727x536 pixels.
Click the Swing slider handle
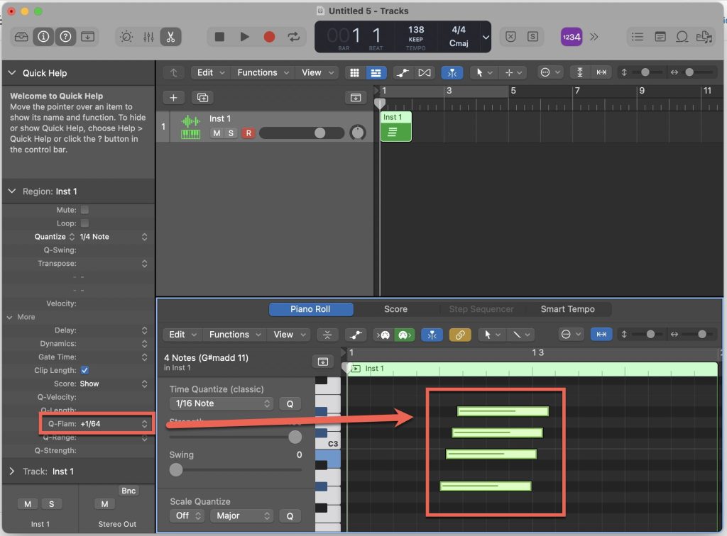tap(176, 469)
